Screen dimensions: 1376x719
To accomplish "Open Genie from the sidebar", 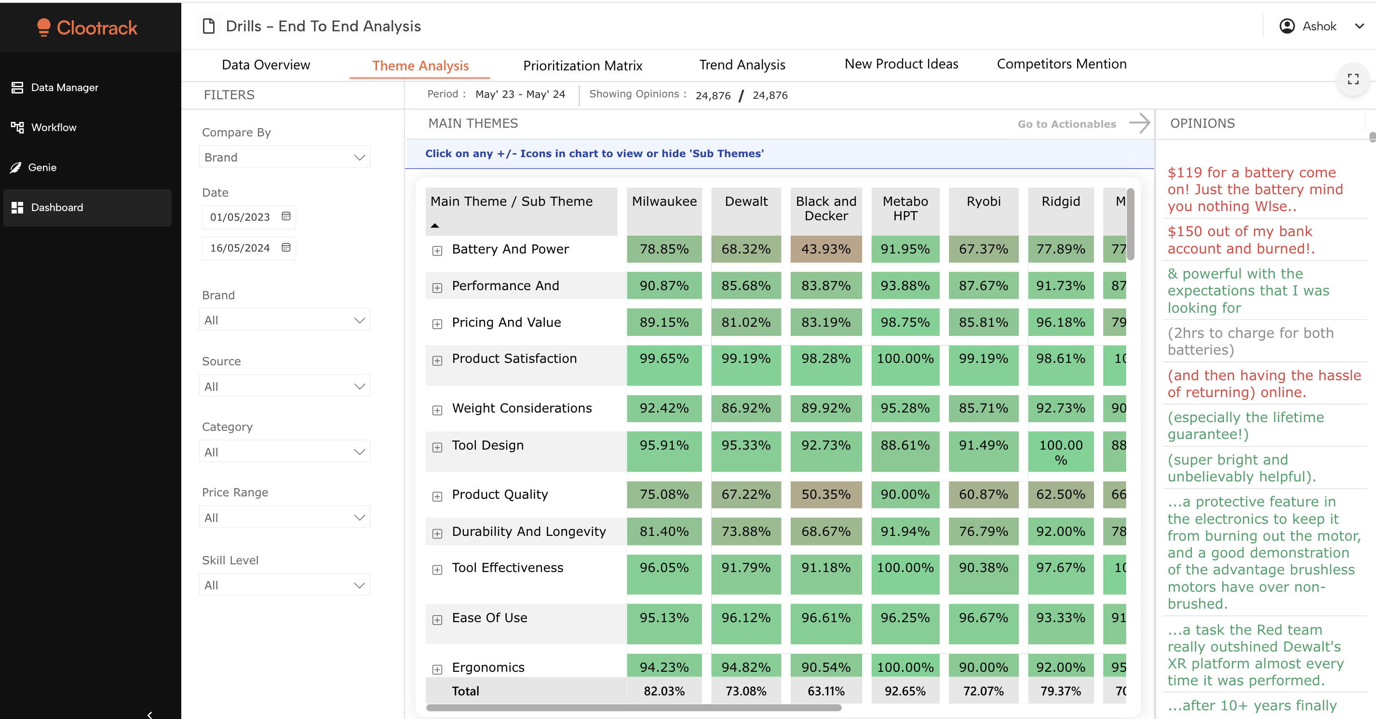I will tap(16, 168).
